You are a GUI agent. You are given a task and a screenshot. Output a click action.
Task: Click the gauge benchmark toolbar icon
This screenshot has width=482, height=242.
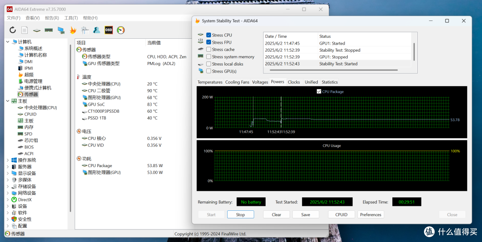tap(121, 30)
